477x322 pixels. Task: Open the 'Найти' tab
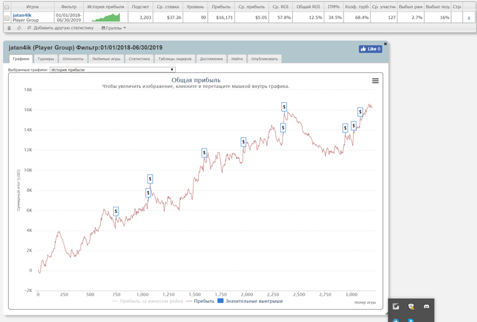point(237,59)
